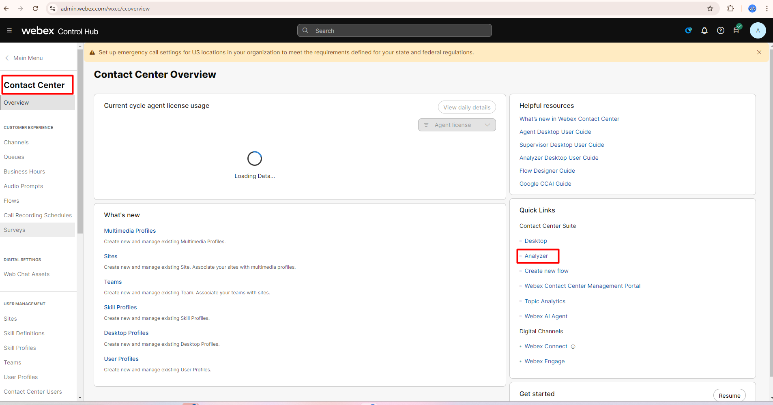Viewport: 773px width, 405px height.
Task: Click the 'federal regulations' link
Action: click(x=448, y=52)
